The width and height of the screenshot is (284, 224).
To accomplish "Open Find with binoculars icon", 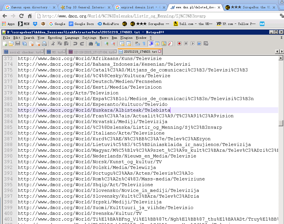I will click(x=91, y=44).
